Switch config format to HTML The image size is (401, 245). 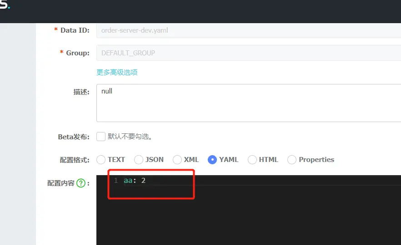pyautogui.click(x=252, y=160)
